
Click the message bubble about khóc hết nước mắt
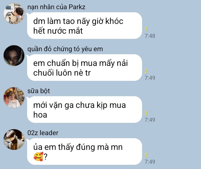pos(85,26)
